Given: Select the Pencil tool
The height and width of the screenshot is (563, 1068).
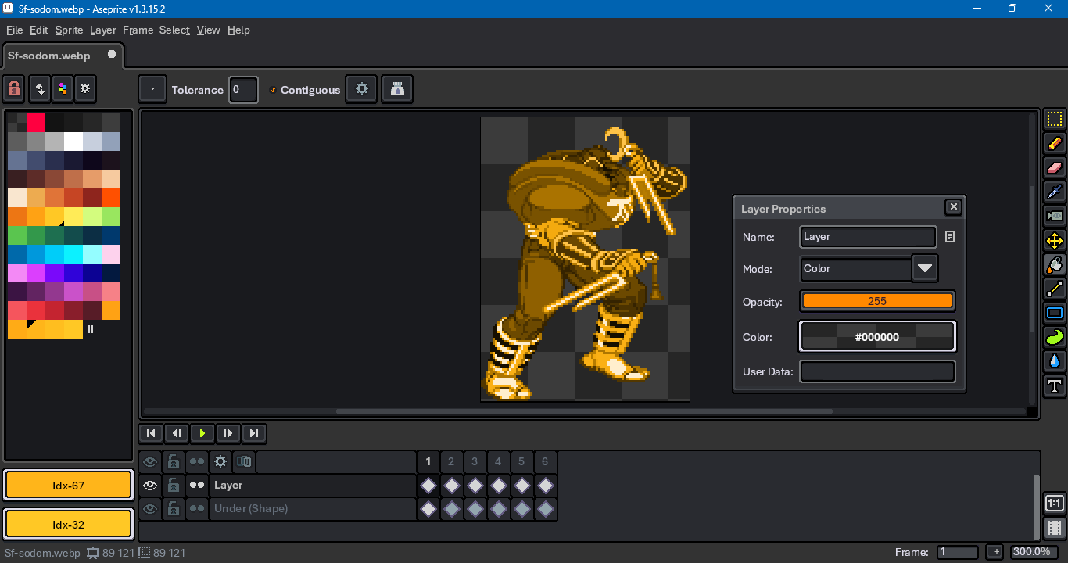Looking at the screenshot, I should (x=1054, y=143).
